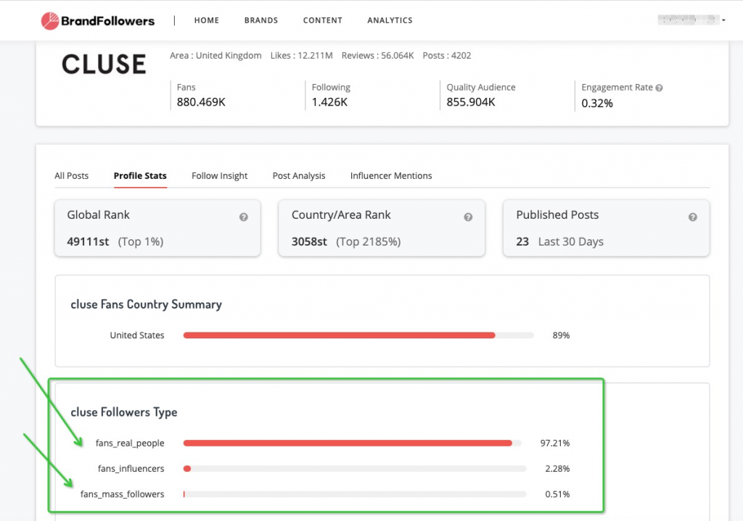Open the ANALYTICS section

click(390, 20)
